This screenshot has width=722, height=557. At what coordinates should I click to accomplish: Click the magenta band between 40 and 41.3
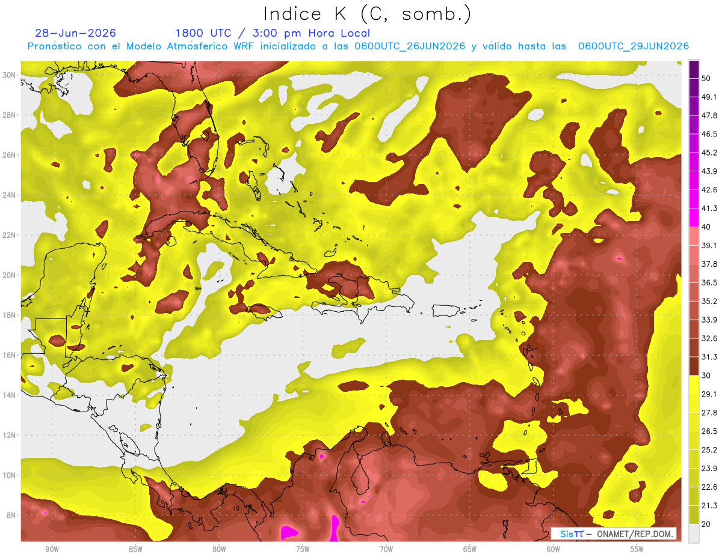pos(694,218)
